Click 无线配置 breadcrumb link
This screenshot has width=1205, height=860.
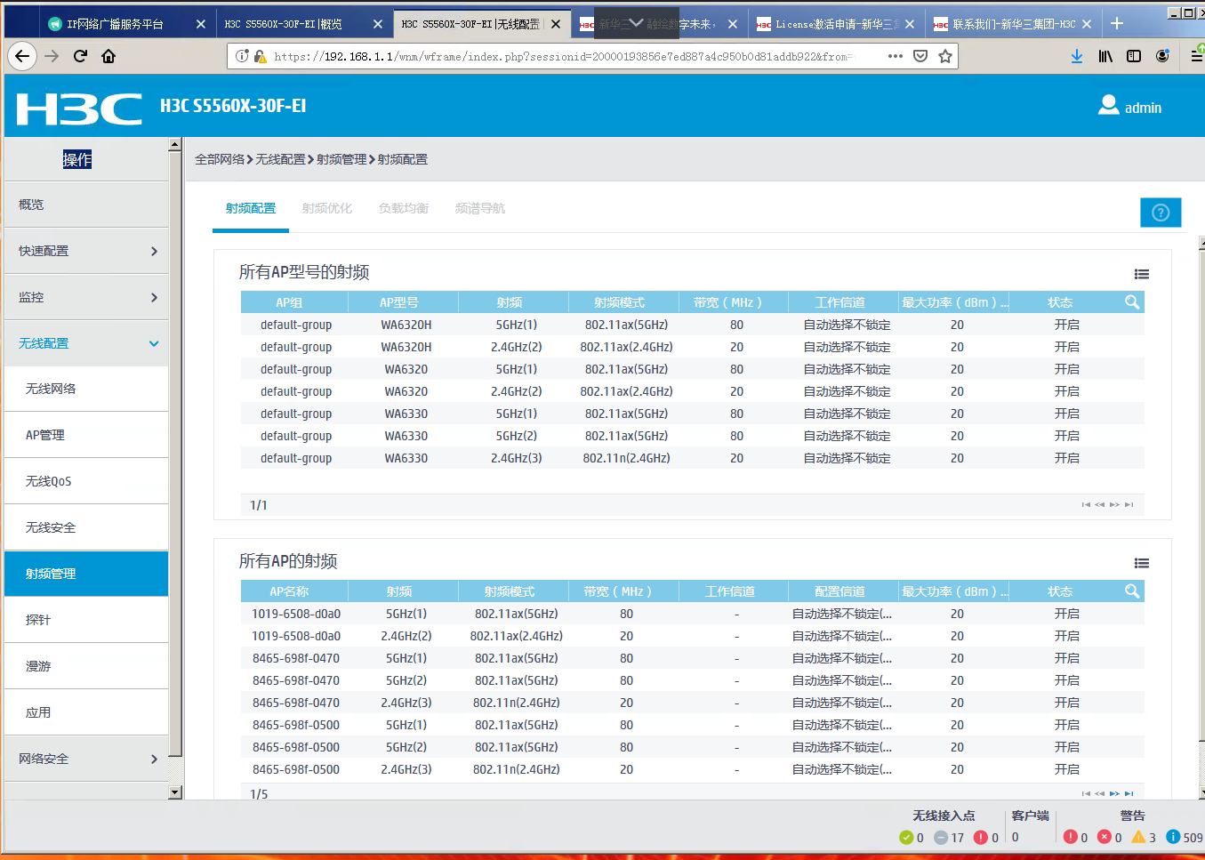pyautogui.click(x=280, y=159)
